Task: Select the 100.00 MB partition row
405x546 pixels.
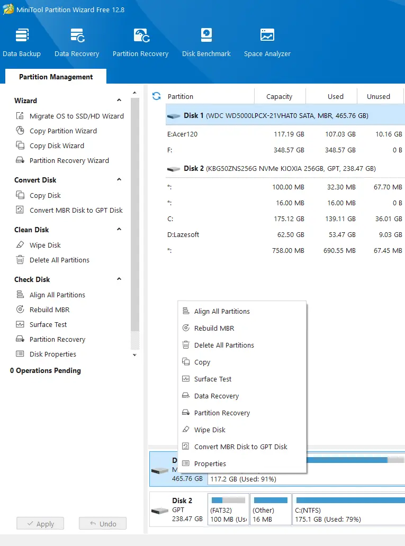Action: tap(285, 187)
